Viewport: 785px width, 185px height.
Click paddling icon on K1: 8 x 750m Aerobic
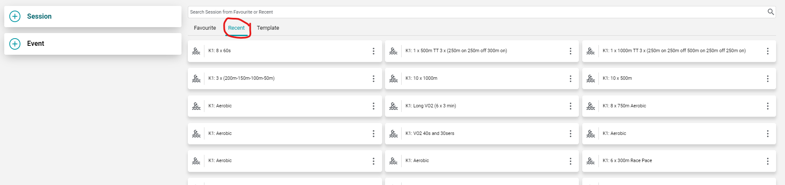pyautogui.click(x=590, y=106)
